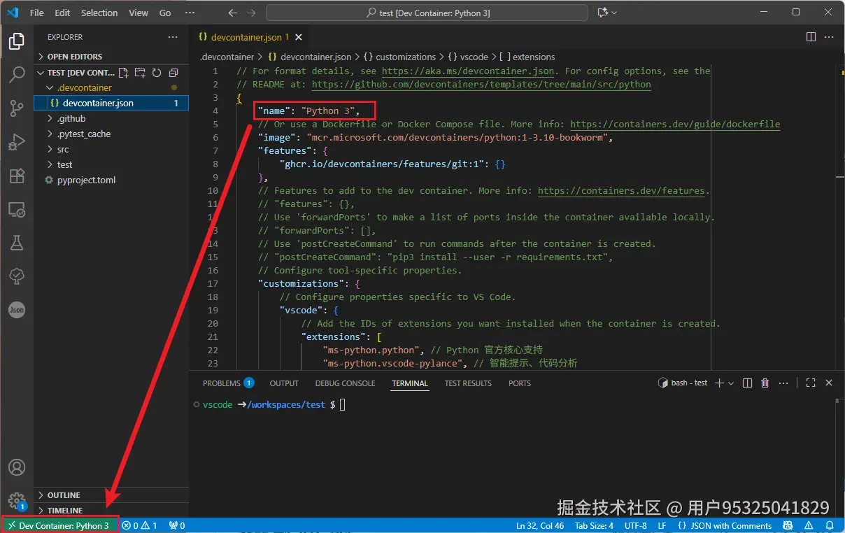Close the devcontainer.json editor tab
This screenshot has height=533, width=845.
tap(300, 37)
